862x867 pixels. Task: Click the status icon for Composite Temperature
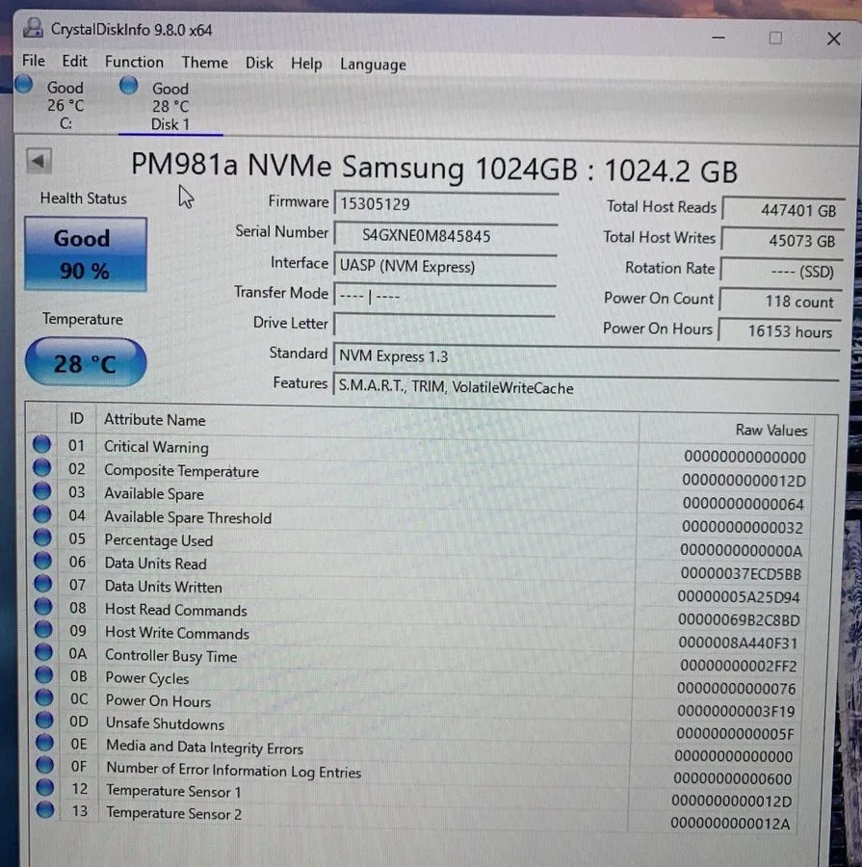point(41,467)
